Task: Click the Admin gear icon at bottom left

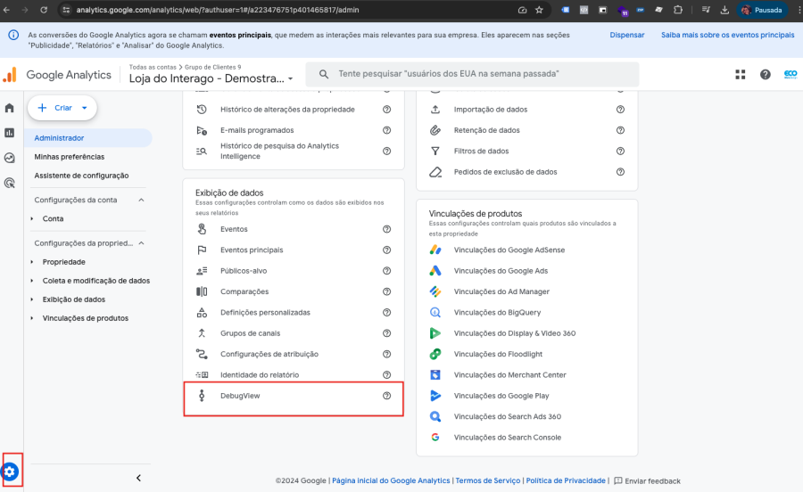Action: 10,471
